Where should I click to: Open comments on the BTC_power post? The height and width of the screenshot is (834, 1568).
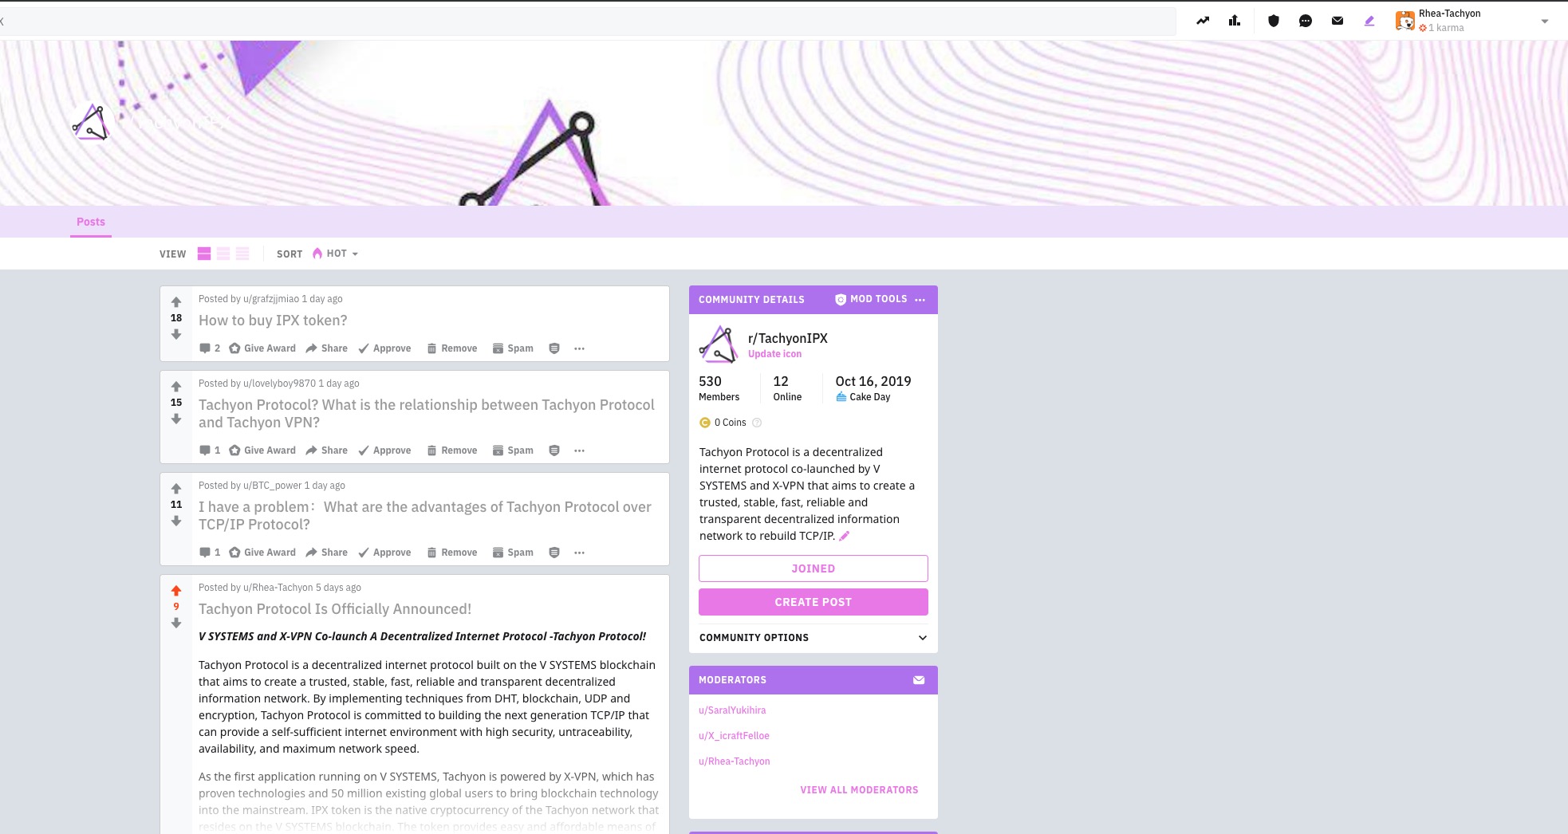point(210,553)
